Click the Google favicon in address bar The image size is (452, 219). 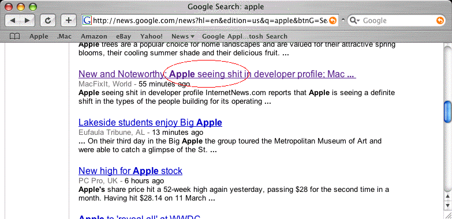87,20
